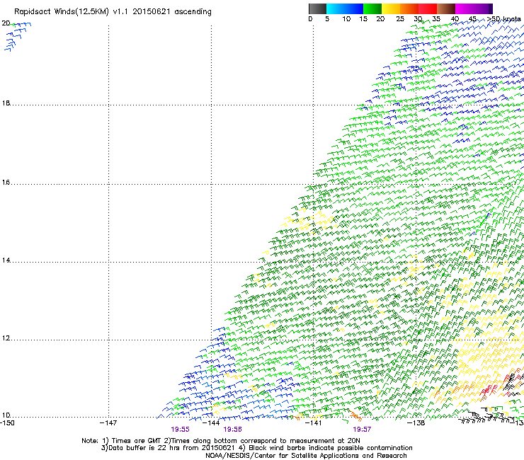Click the purple time stamp '19:56'

(232, 430)
